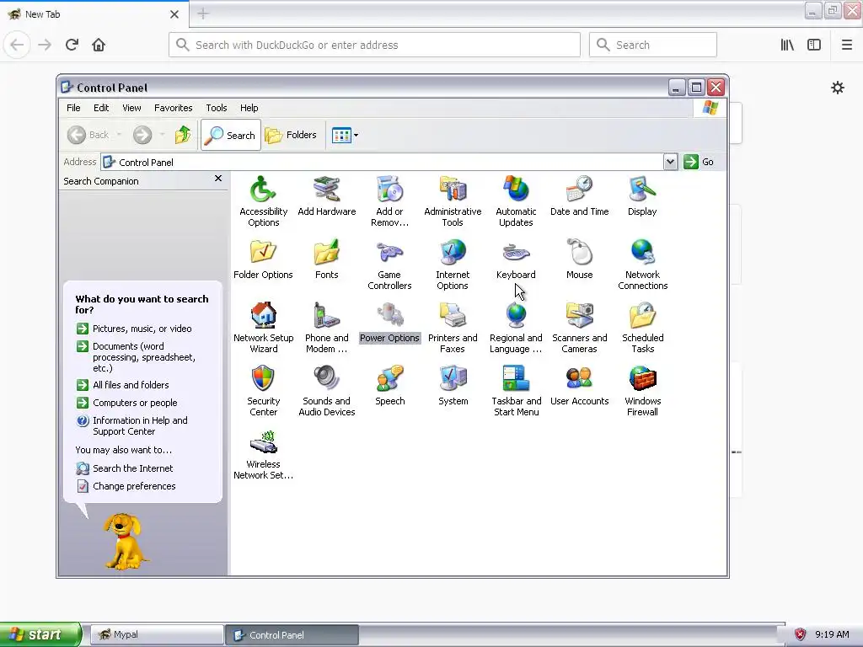
Task: Switch to Mypal taskbar button
Action: tap(156, 634)
